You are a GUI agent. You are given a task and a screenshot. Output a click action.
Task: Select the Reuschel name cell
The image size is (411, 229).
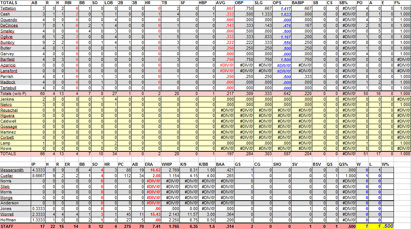pyautogui.click(x=16, y=110)
